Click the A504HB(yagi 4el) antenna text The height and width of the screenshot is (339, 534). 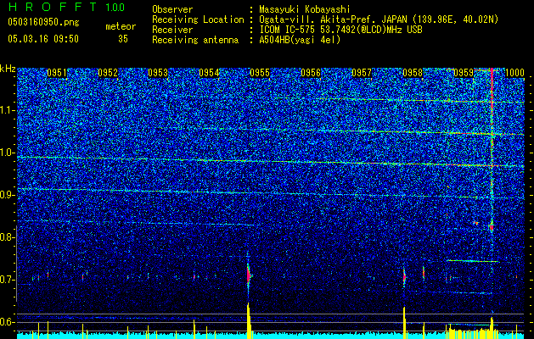(x=300, y=40)
